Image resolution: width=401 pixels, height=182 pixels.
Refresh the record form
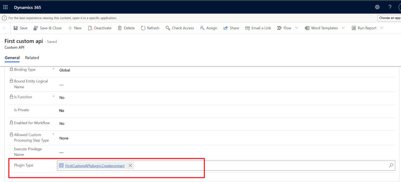click(150, 28)
